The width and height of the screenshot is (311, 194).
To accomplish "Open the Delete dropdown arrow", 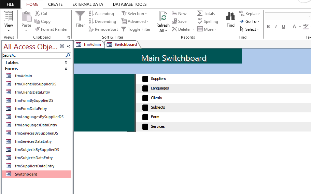I will 194,29.
